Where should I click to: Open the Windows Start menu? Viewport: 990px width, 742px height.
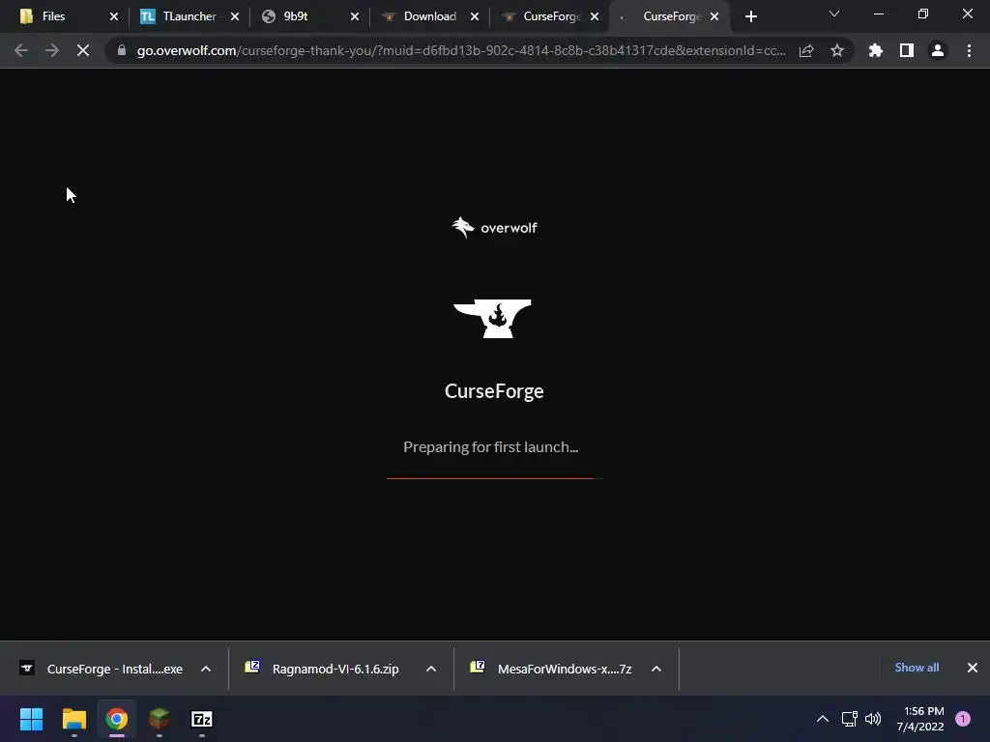click(32, 719)
